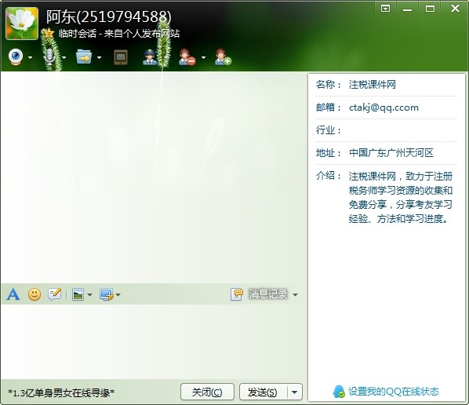
Task: Click the 临时会话 - 来自个人发布网站 subtitle
Action: 119,33
